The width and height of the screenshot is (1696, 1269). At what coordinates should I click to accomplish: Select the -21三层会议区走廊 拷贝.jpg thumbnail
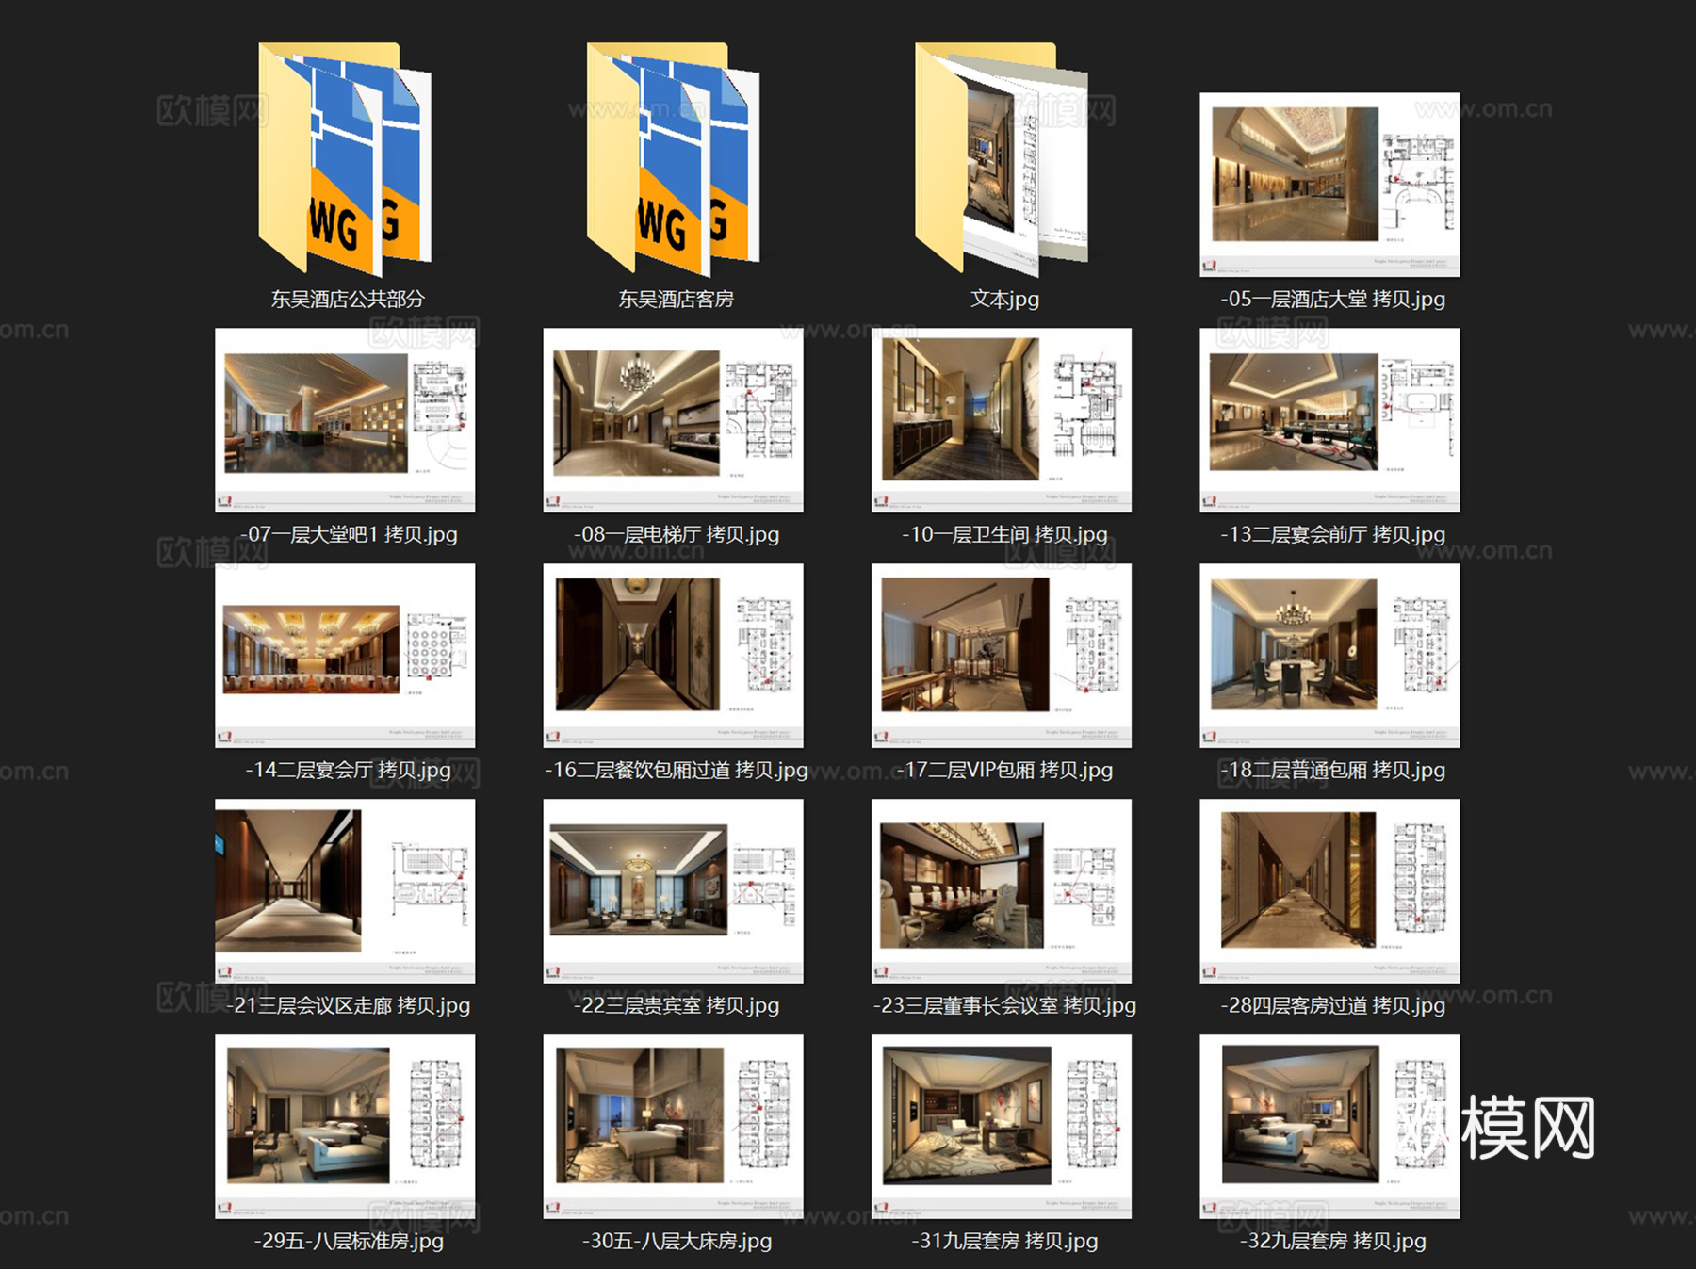click(x=345, y=891)
